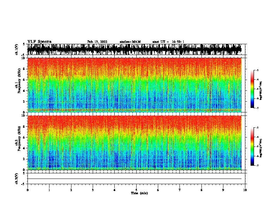Image resolution: width=276 pixels, height=213 pixels.
Task: Click the ch.1 spectrogram color bar
Action: tap(252, 89)
